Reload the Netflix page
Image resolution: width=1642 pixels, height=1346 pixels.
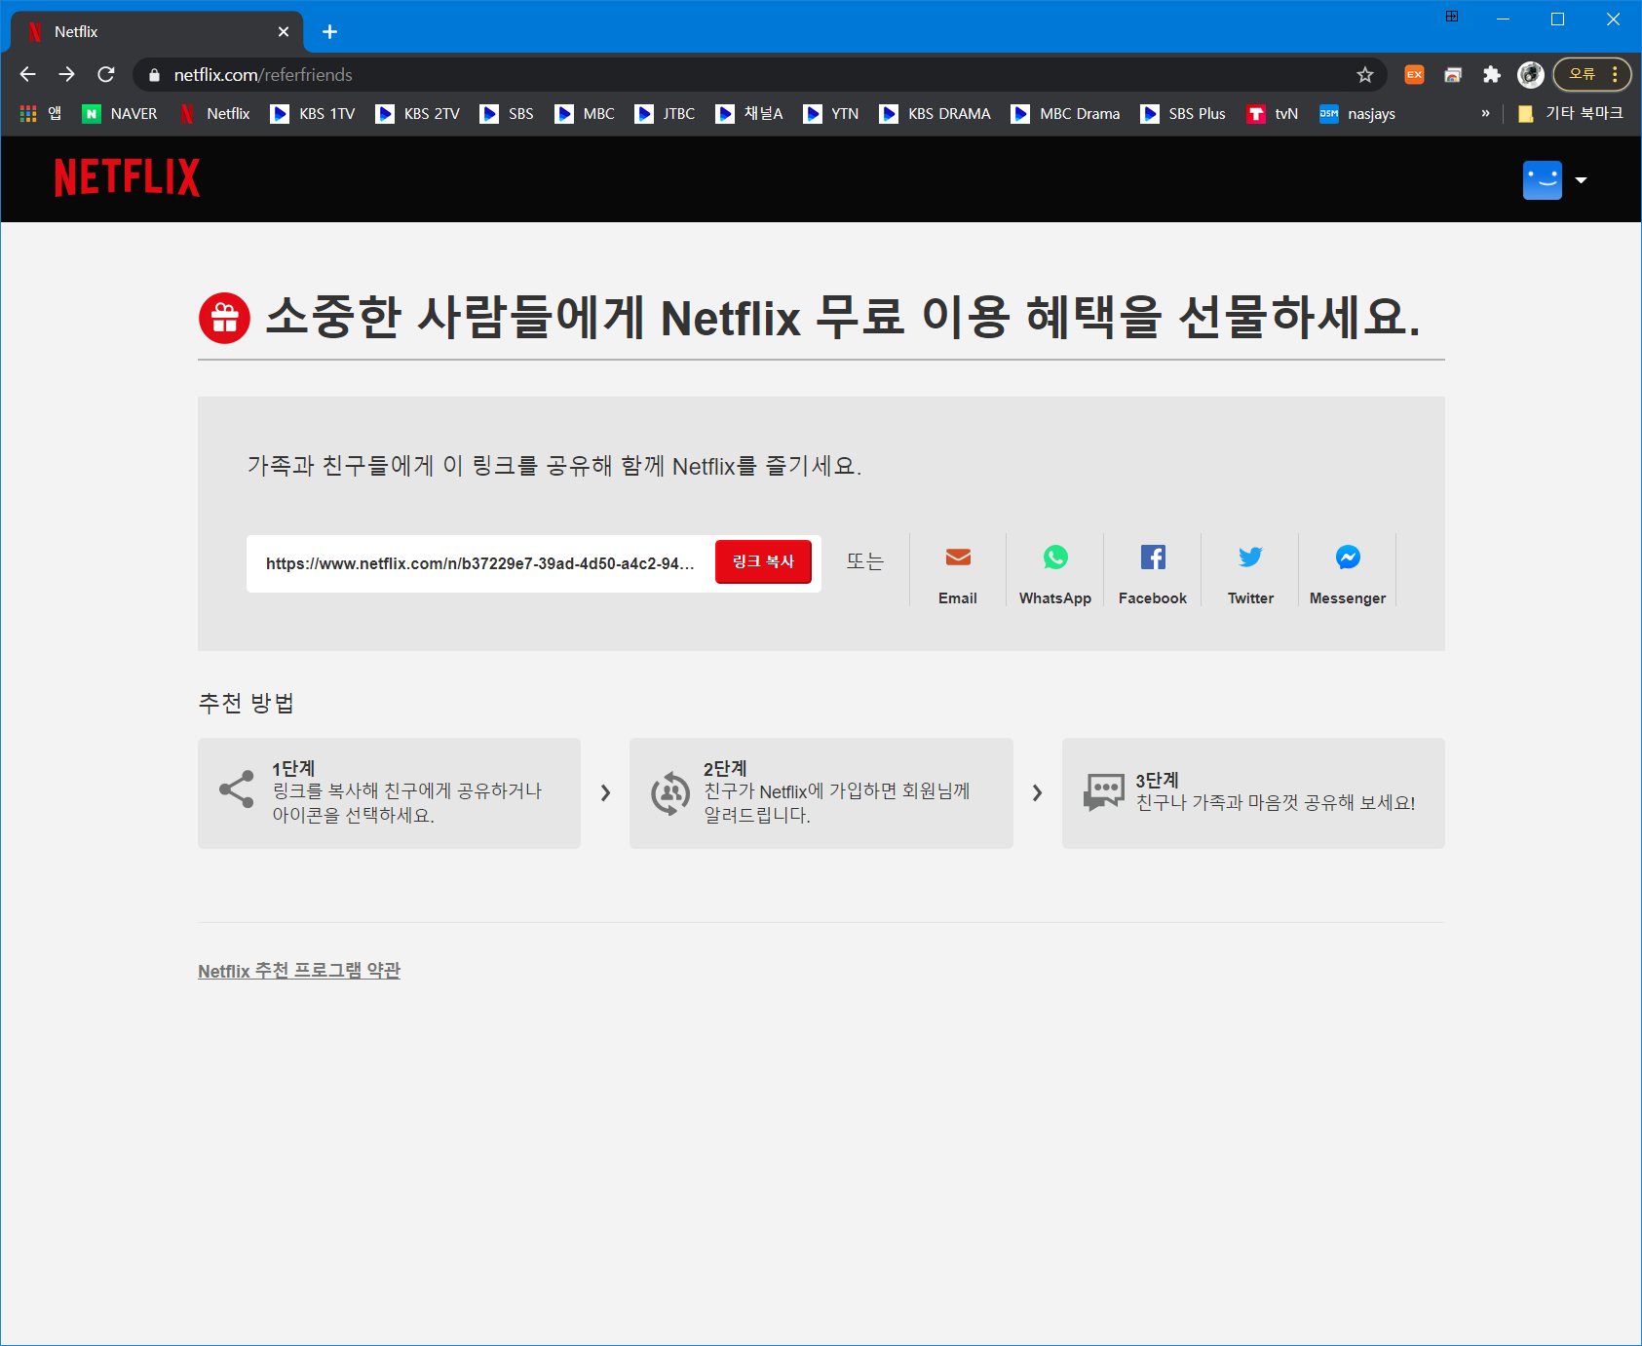pyautogui.click(x=106, y=74)
